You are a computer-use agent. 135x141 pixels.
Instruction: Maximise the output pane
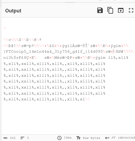[x=131, y=10]
